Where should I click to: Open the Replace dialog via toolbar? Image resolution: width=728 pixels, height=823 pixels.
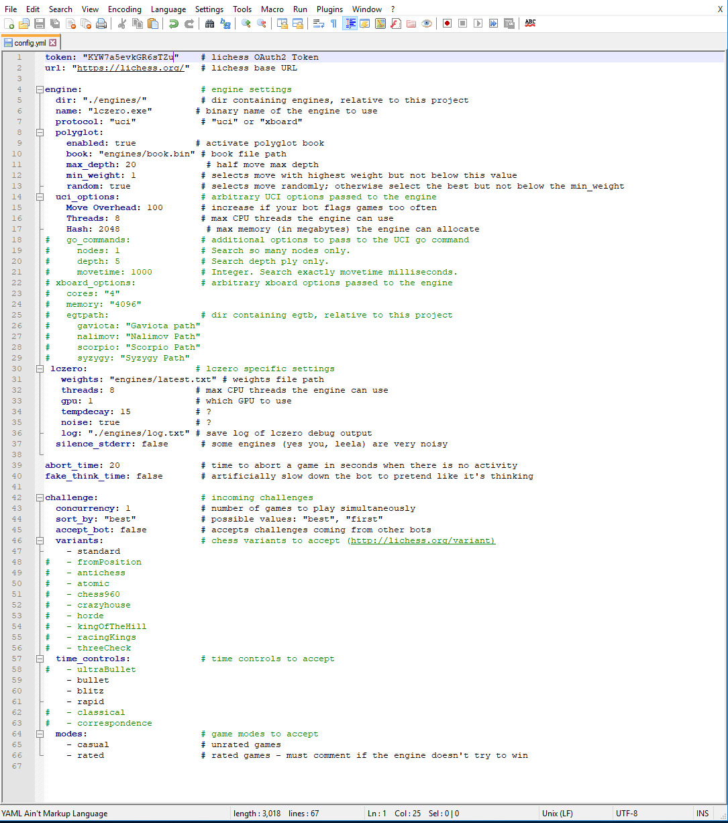(x=224, y=23)
